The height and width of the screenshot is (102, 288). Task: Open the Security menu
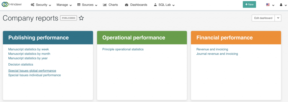41,5
